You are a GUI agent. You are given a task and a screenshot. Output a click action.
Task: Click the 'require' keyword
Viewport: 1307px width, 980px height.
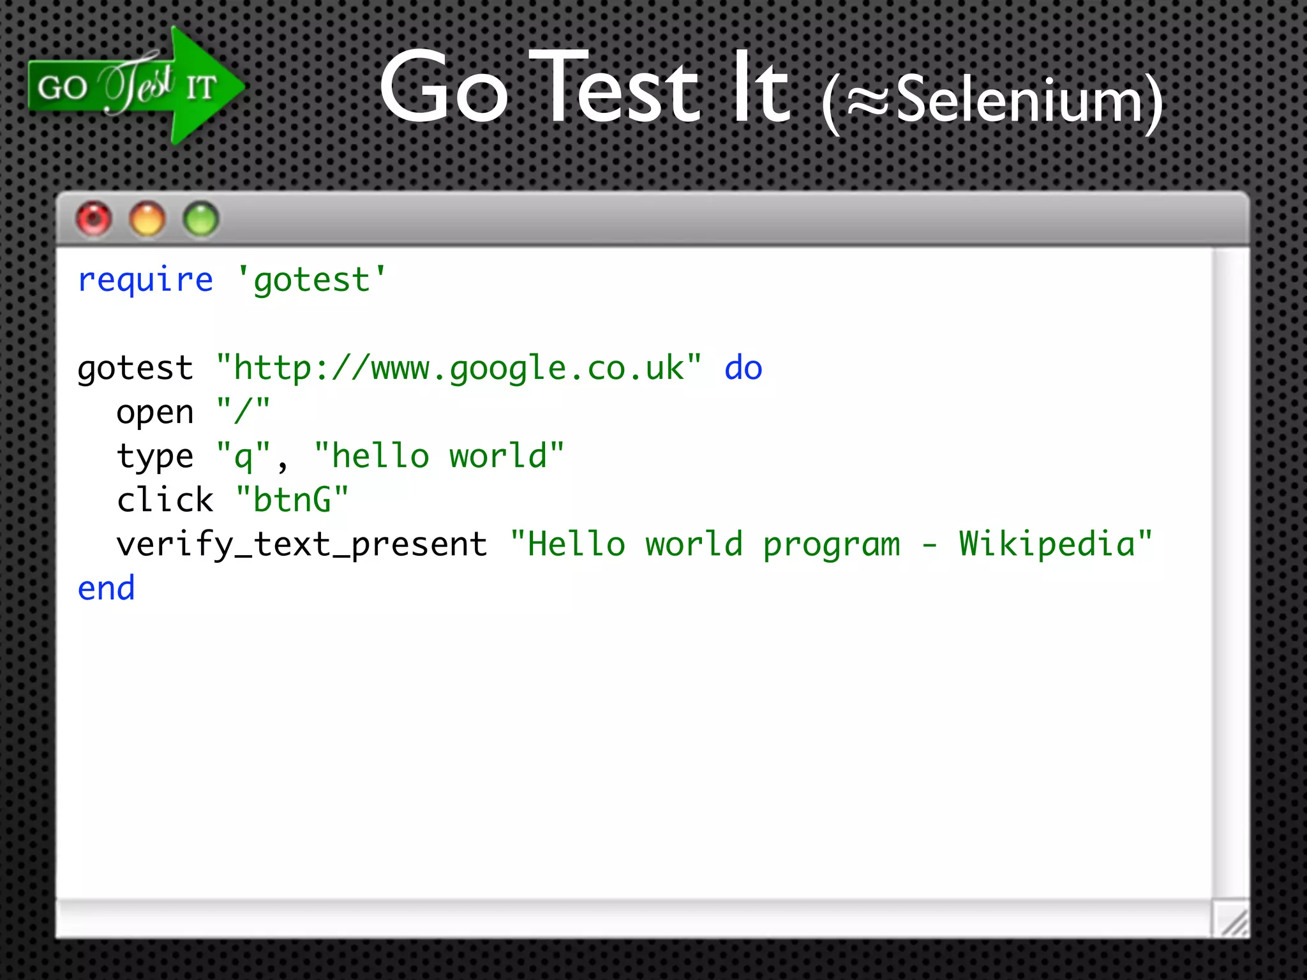coord(146,280)
